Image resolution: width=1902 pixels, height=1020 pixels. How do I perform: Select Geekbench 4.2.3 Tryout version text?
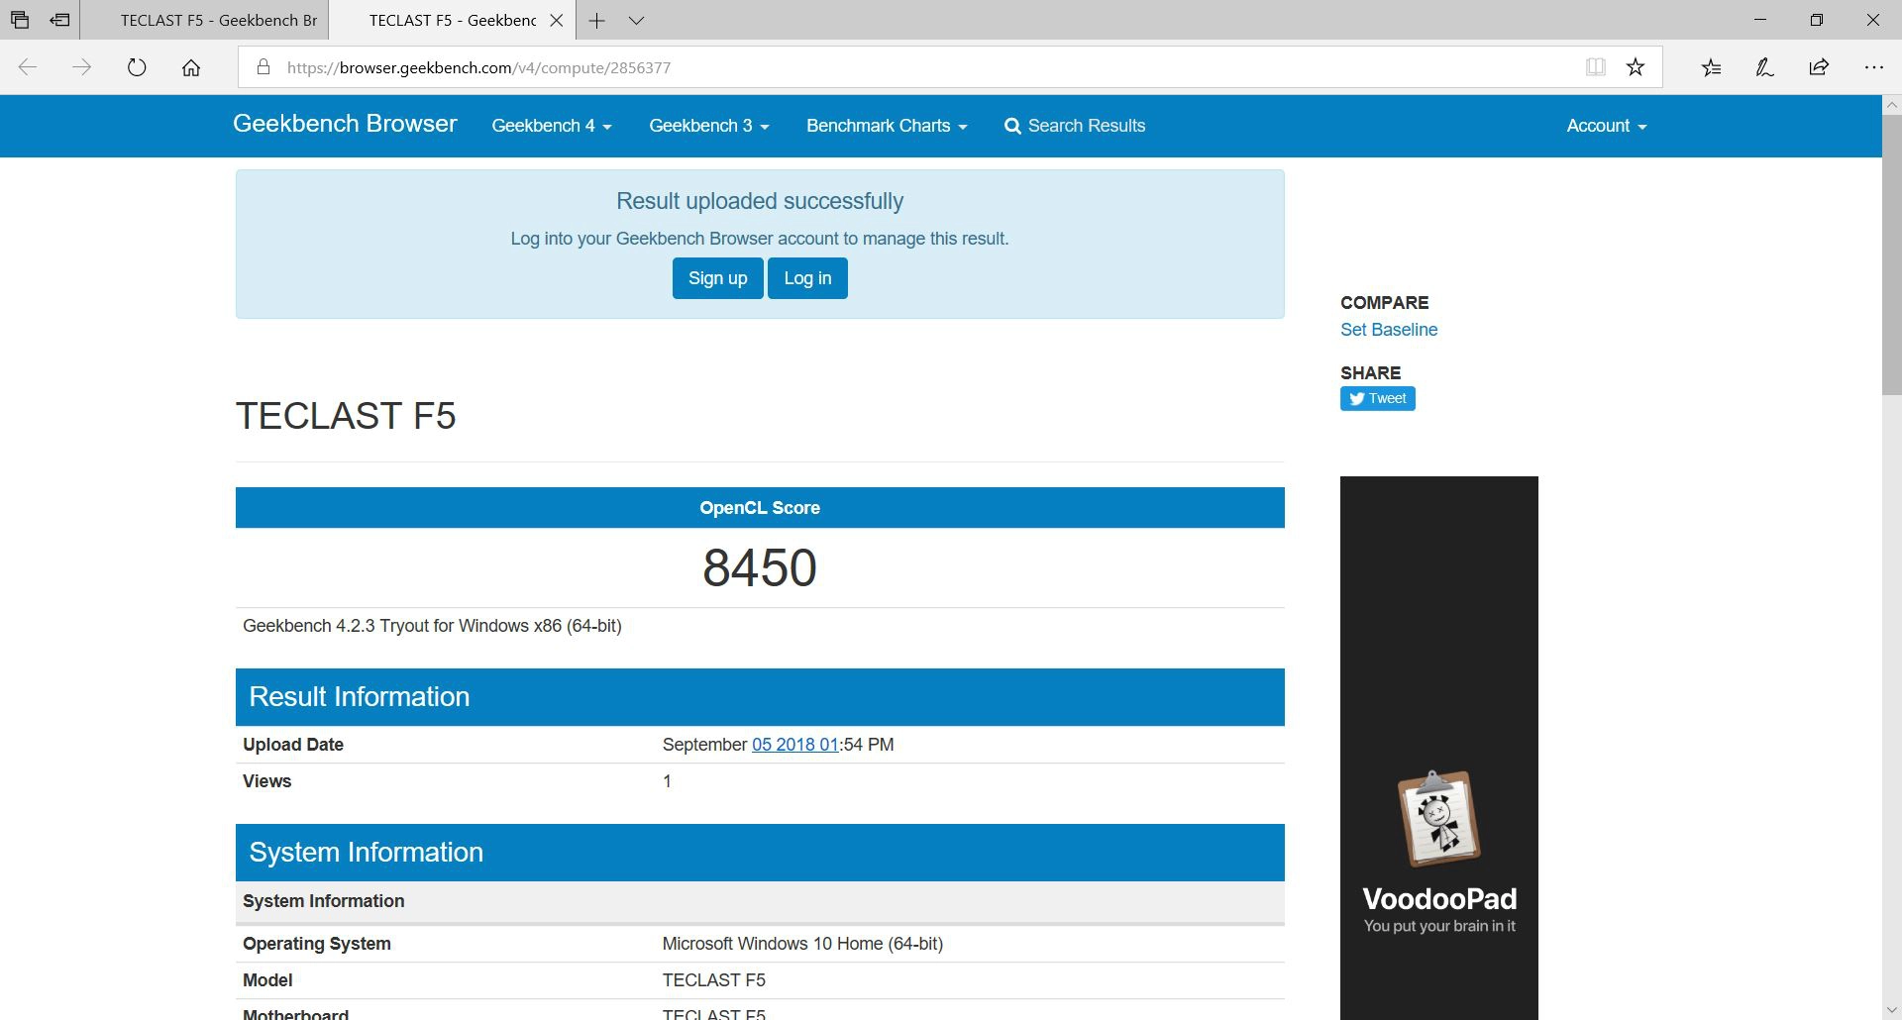click(x=432, y=626)
